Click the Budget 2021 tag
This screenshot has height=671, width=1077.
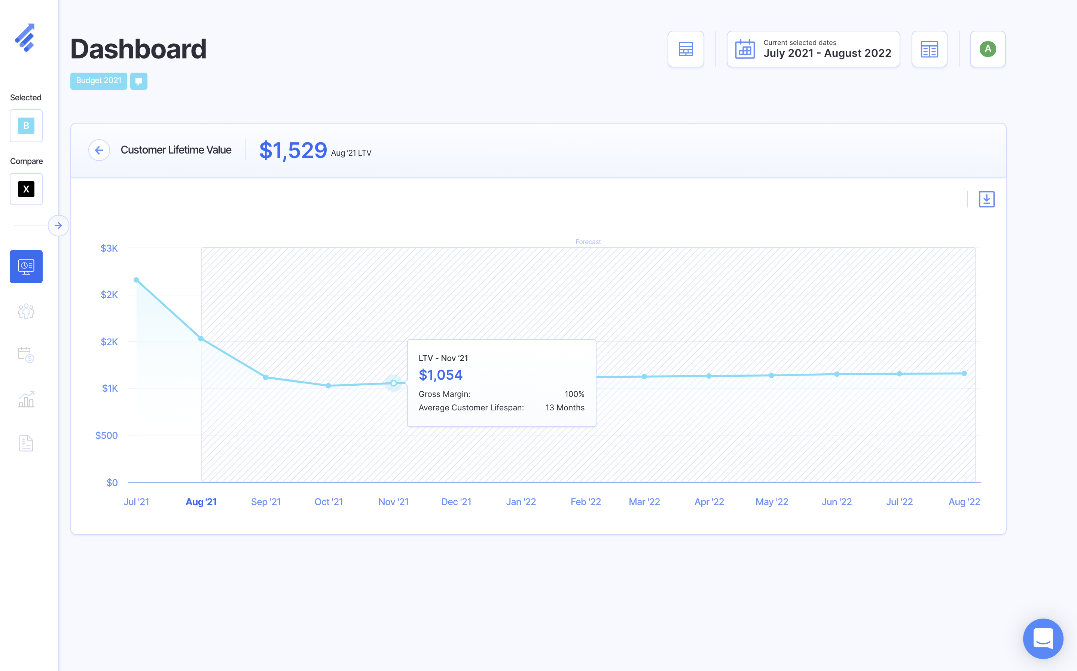click(x=98, y=81)
